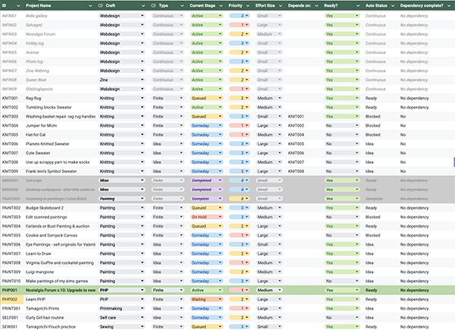Open the Current Stage column header menu
455x330 pixels.
pyautogui.click(x=220, y=5)
